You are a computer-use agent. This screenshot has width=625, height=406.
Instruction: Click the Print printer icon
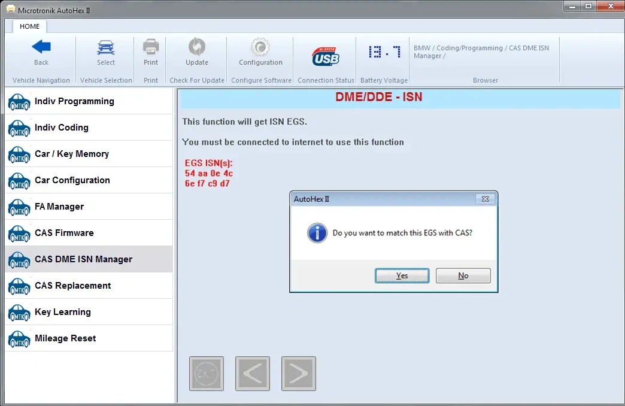click(151, 47)
